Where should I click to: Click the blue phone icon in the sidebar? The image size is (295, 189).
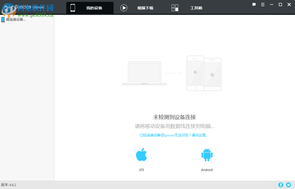pyautogui.click(x=3, y=19)
